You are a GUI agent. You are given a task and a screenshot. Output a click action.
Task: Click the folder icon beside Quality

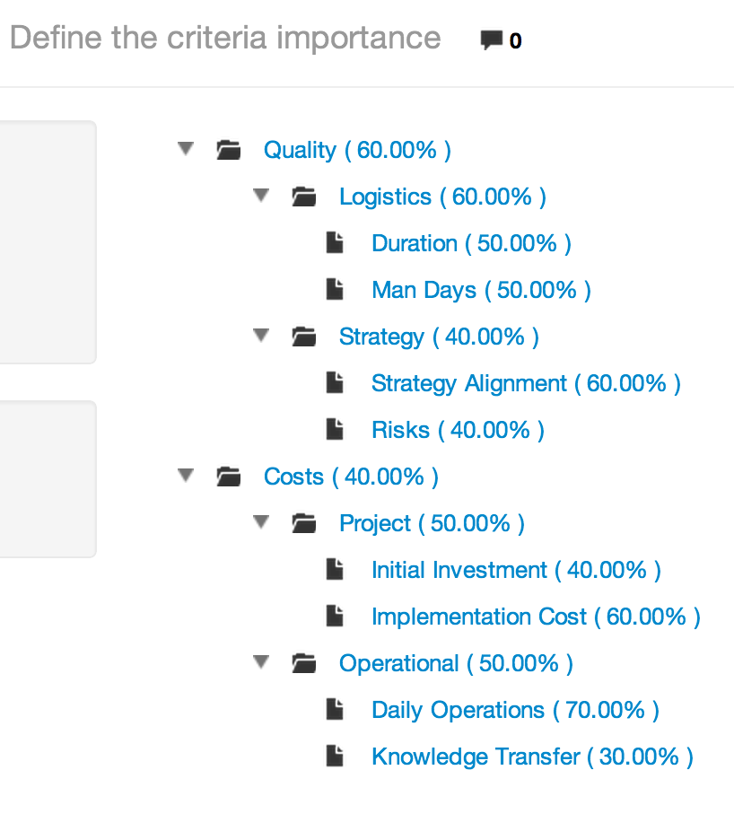(x=229, y=149)
